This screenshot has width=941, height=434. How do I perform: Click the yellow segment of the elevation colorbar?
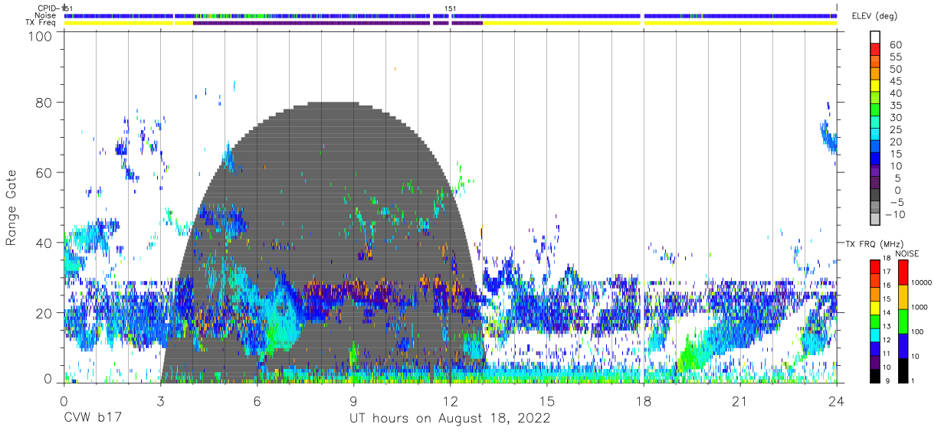click(874, 86)
